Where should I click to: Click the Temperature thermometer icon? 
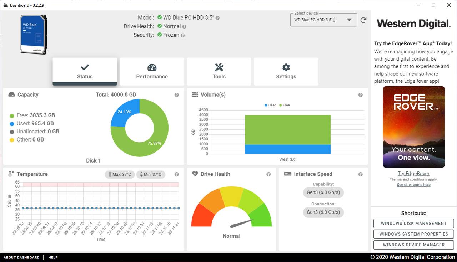coord(11,174)
